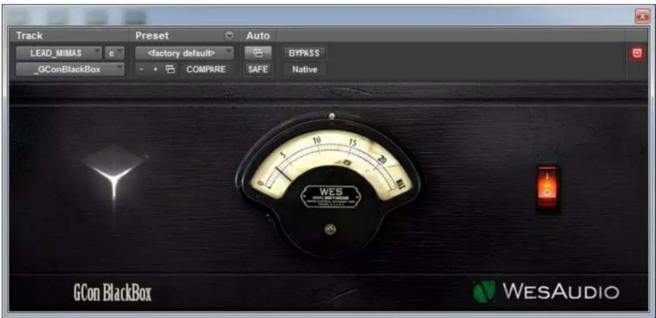Open the _GConBlackBox plug-in selector
656x318 pixels.
pos(70,69)
